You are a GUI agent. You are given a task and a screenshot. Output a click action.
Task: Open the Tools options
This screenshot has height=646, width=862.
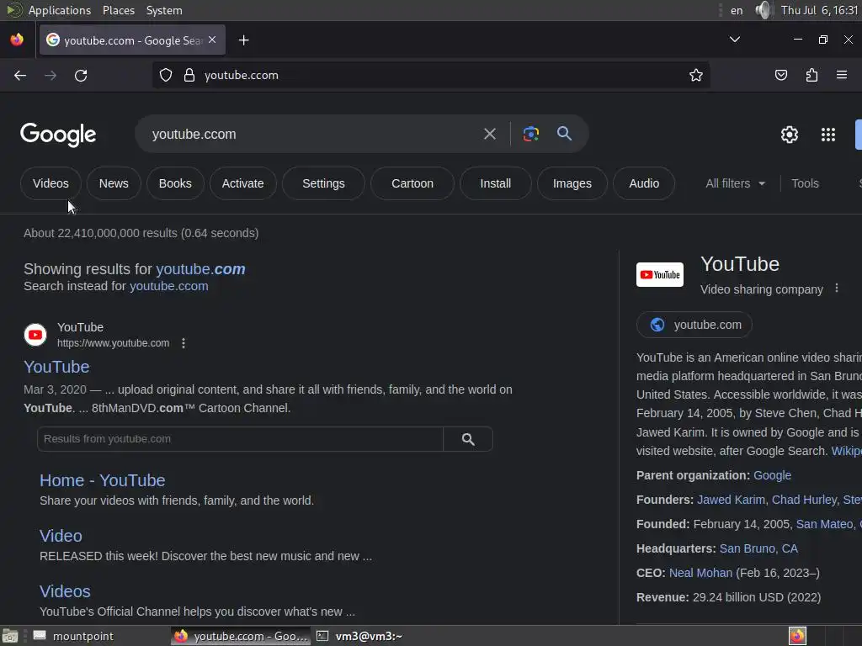[x=805, y=183]
